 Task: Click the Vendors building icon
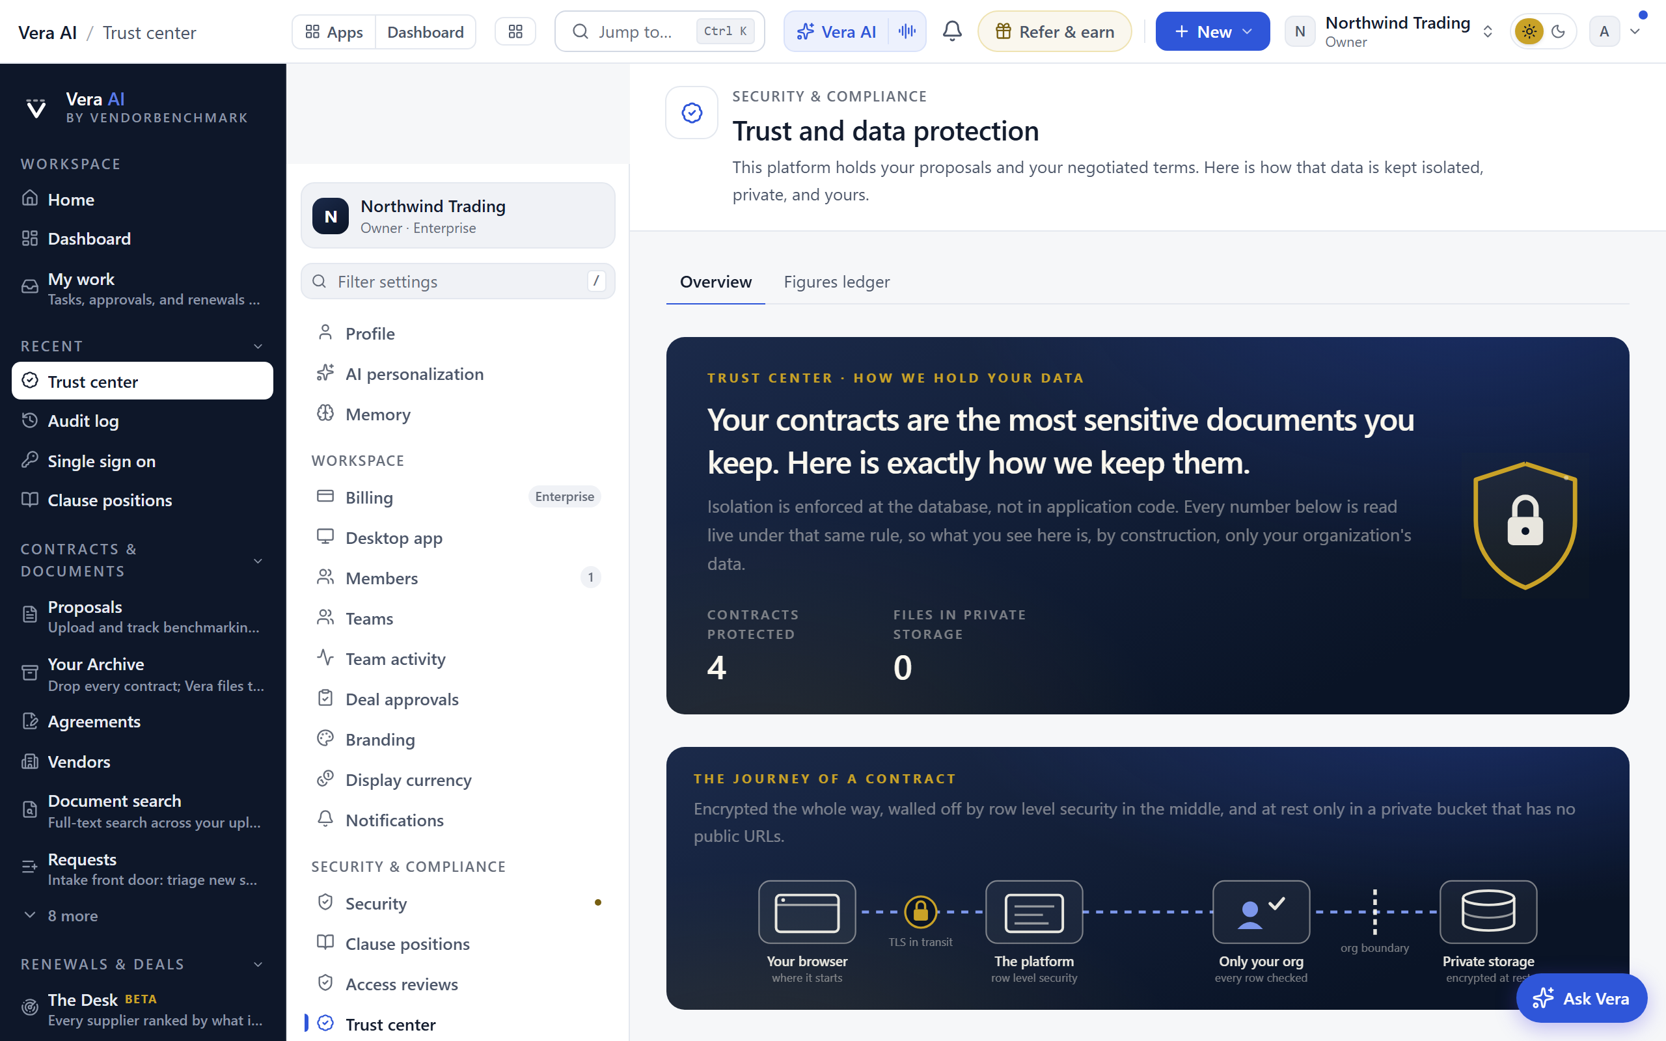click(29, 761)
